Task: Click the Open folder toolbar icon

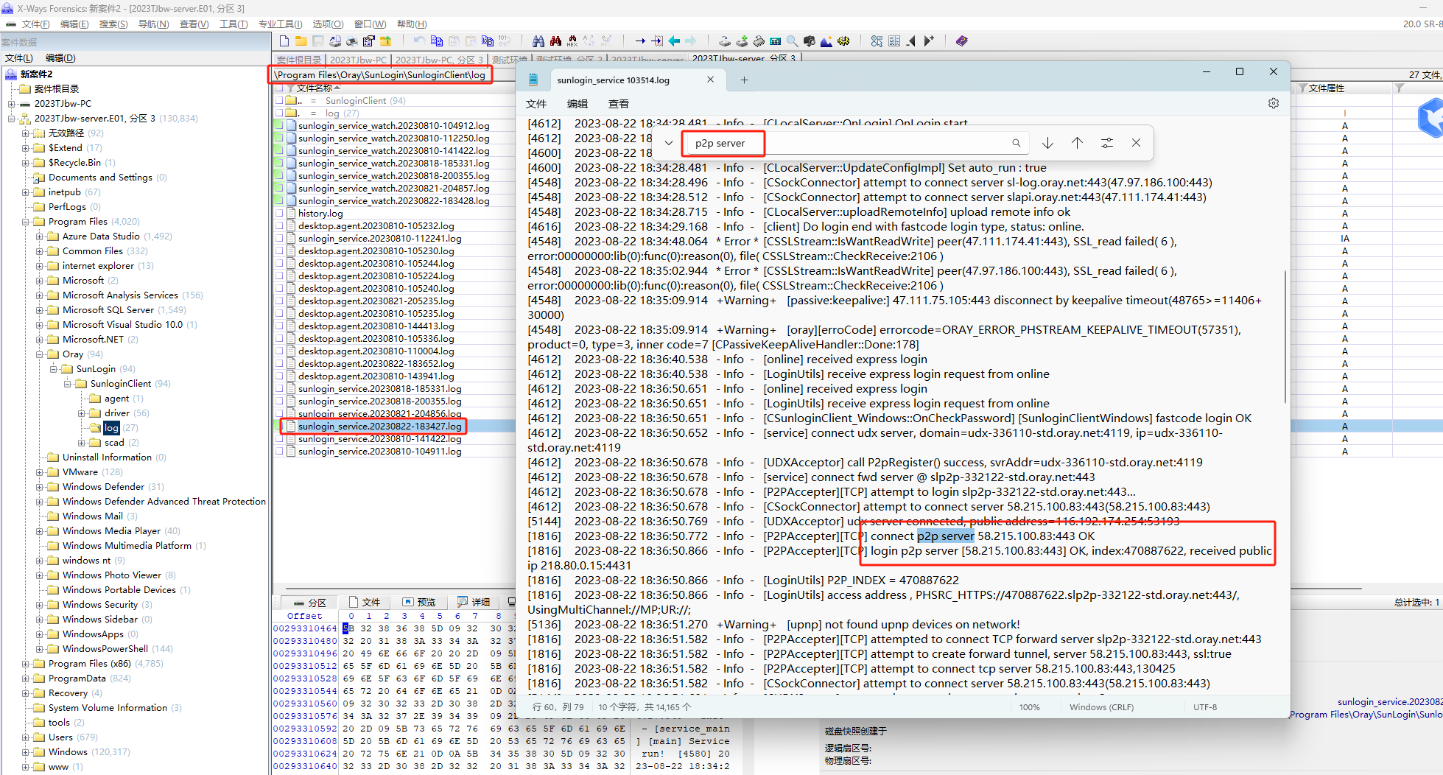Action: [x=301, y=41]
